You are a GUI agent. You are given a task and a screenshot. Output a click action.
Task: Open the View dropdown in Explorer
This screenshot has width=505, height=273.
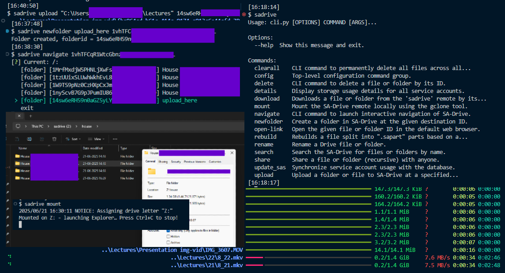97,139
